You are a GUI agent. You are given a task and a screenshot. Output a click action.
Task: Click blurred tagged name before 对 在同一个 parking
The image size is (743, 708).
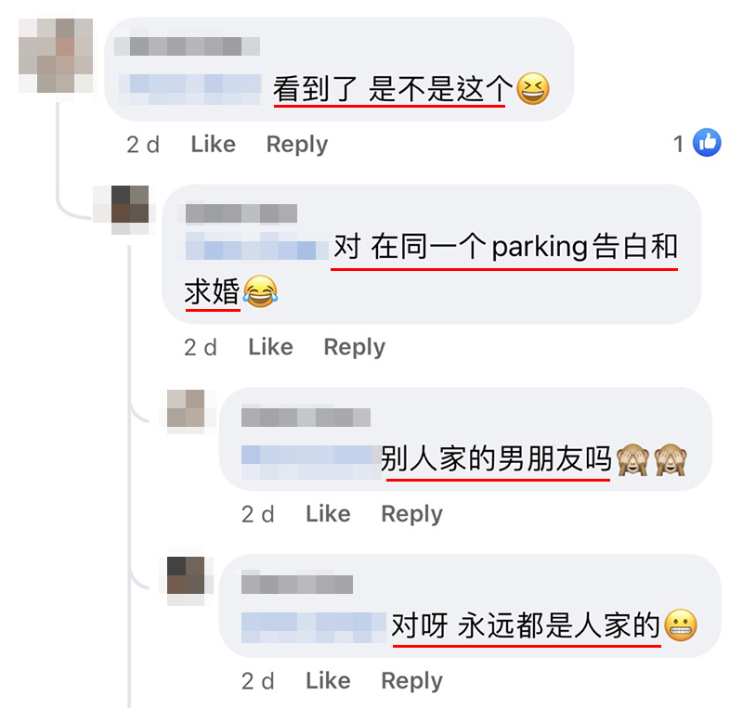coord(256,246)
